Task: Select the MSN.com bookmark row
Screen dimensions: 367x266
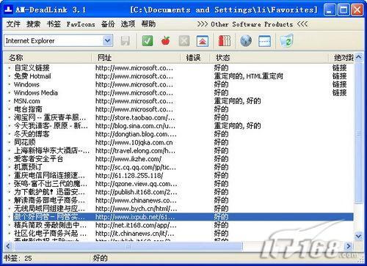Action: click(178, 101)
